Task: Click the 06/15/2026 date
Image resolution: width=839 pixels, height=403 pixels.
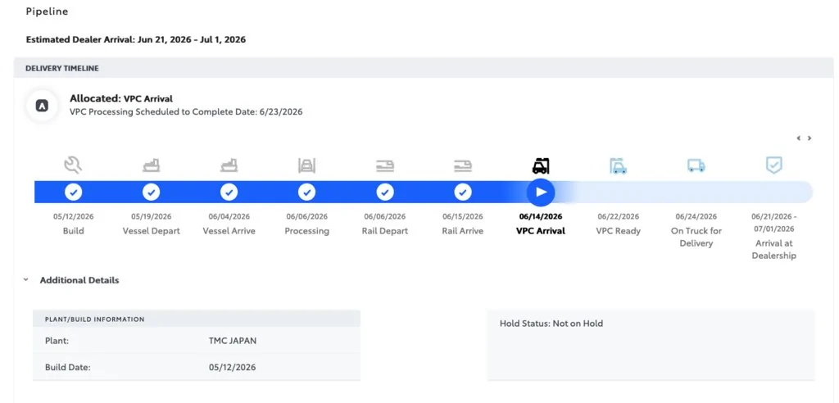Action: click(463, 217)
